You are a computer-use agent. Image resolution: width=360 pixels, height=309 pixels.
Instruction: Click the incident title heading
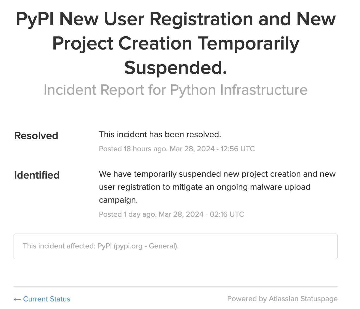point(176,43)
